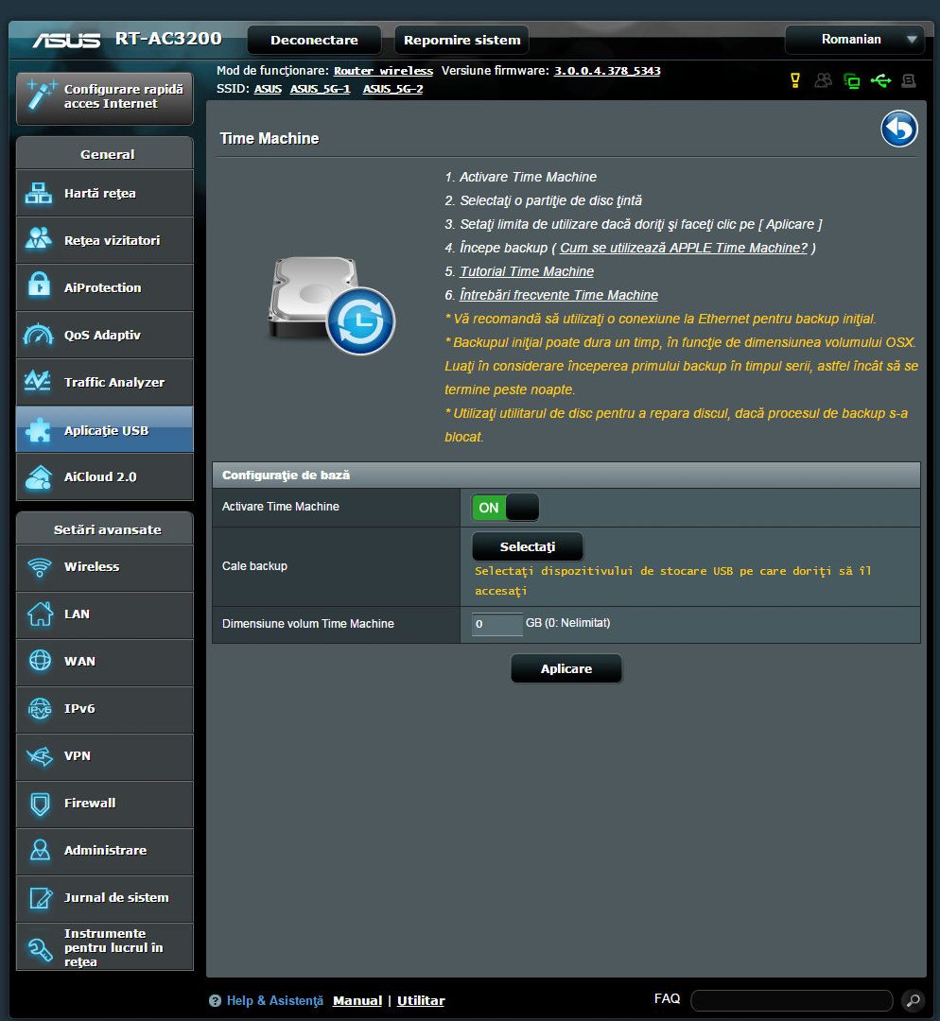Click the Aplicare button
Screen dimensions: 940x1021
pos(566,668)
